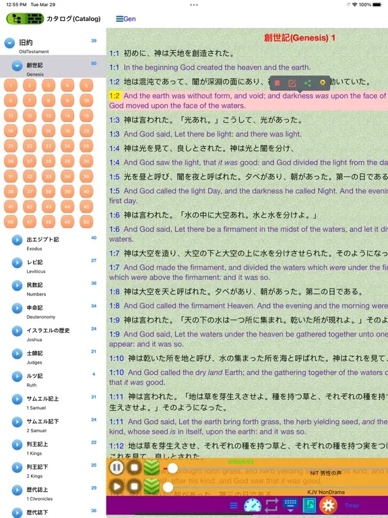Tap the battery status indicator
This screenshot has width=388, height=518.
[377, 5]
